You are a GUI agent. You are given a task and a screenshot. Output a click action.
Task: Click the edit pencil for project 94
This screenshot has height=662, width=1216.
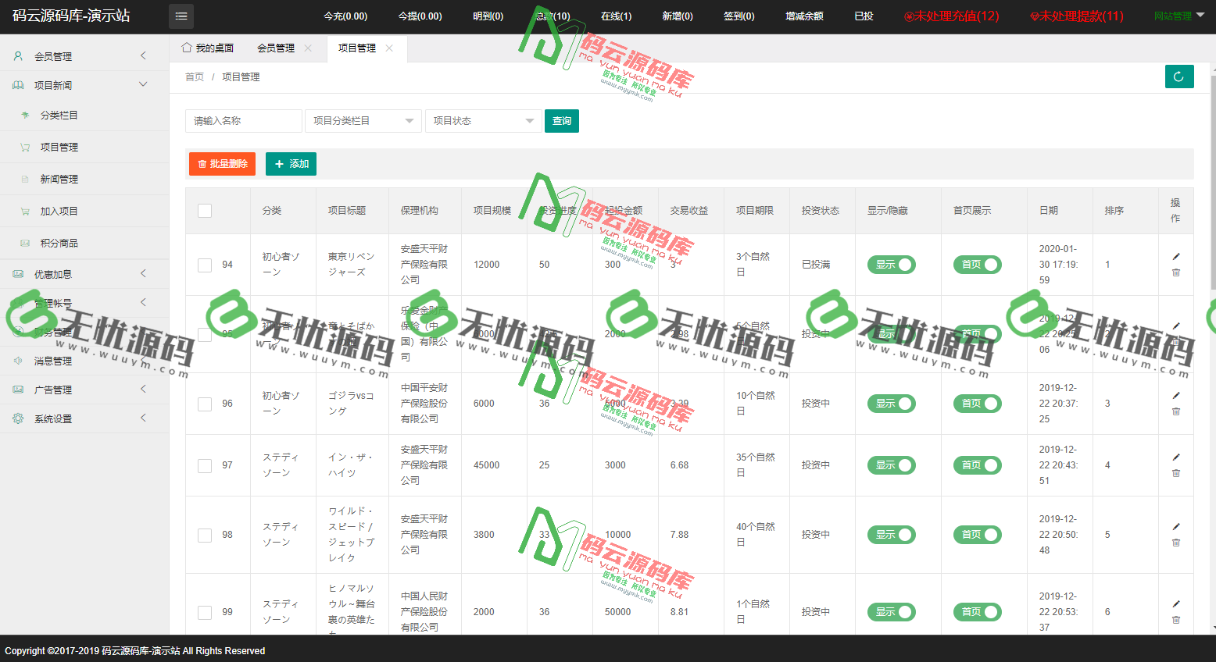[x=1176, y=257]
